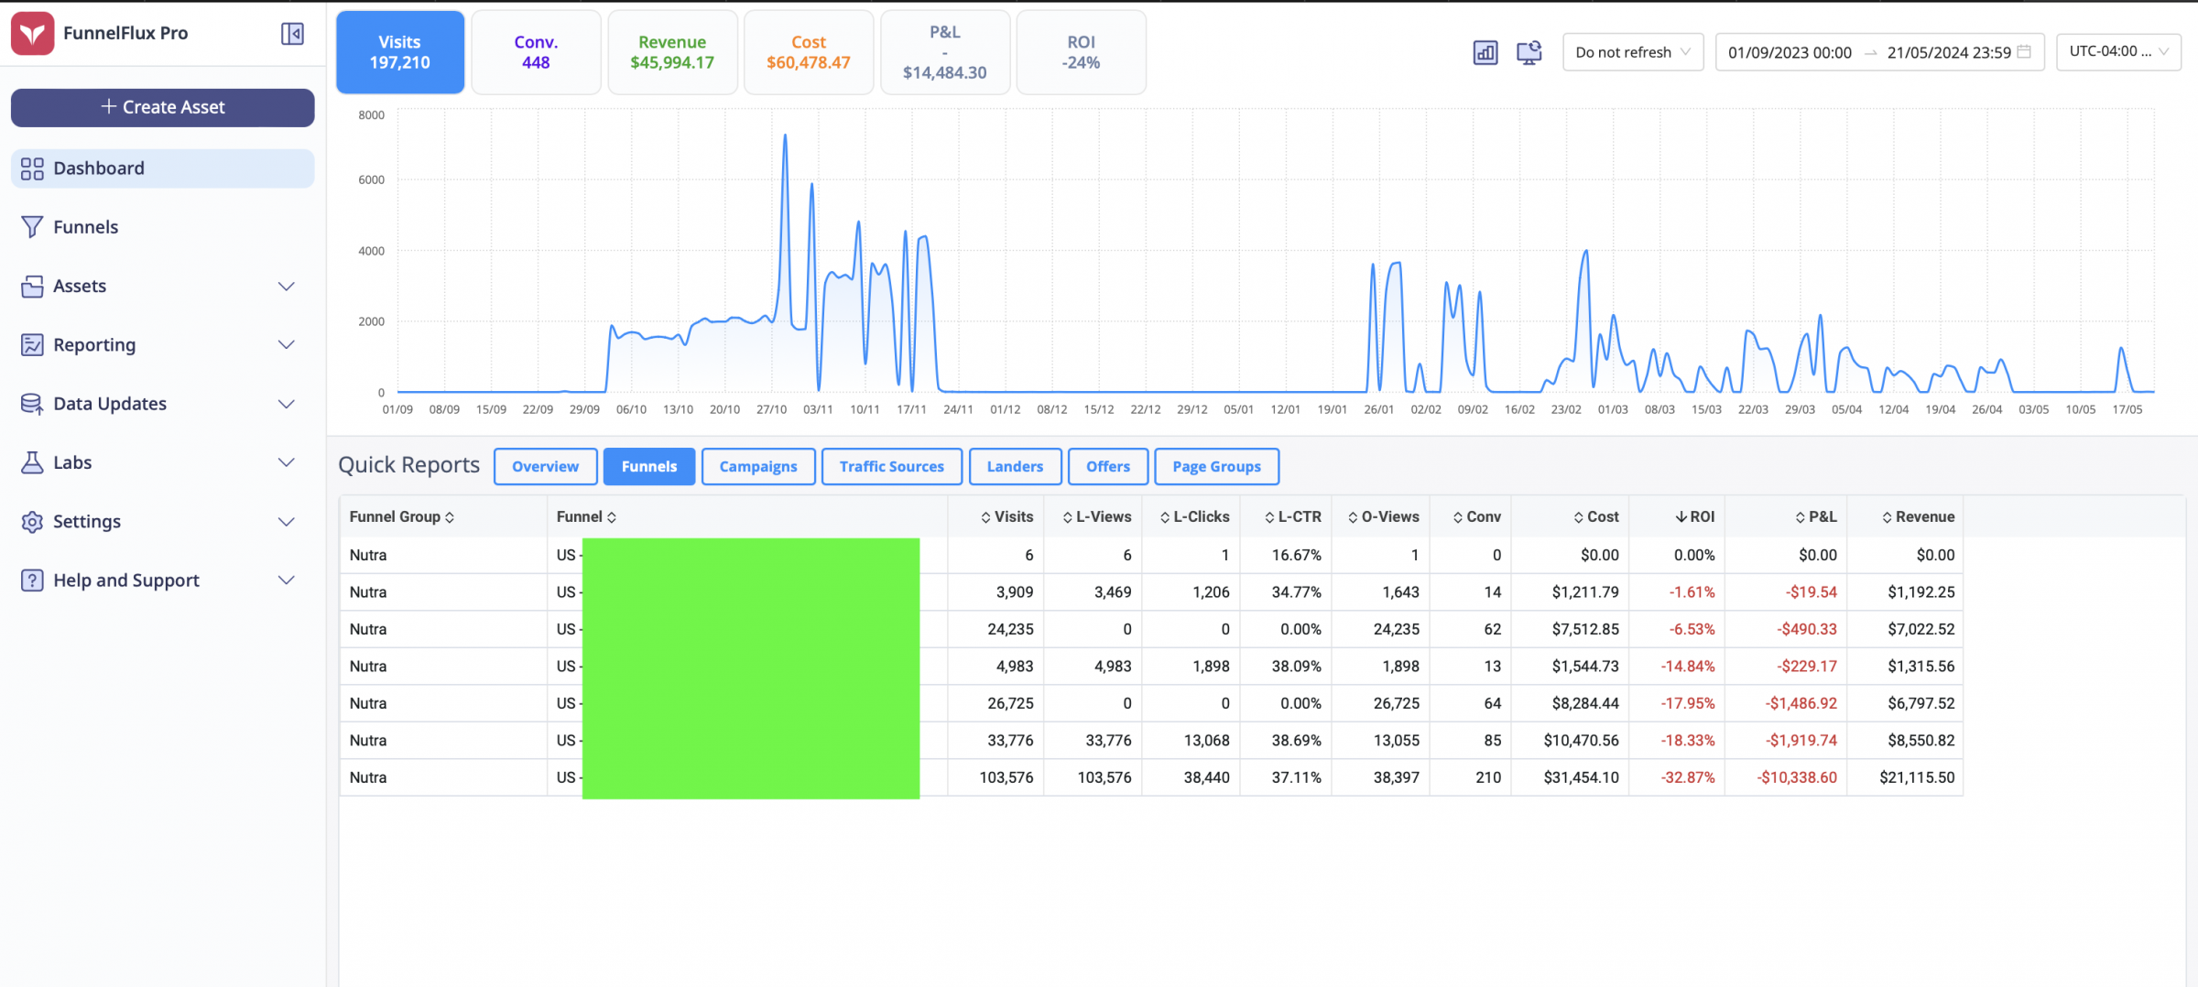The image size is (2198, 987).
Task: Select the Conv. metric card
Action: [x=537, y=52]
